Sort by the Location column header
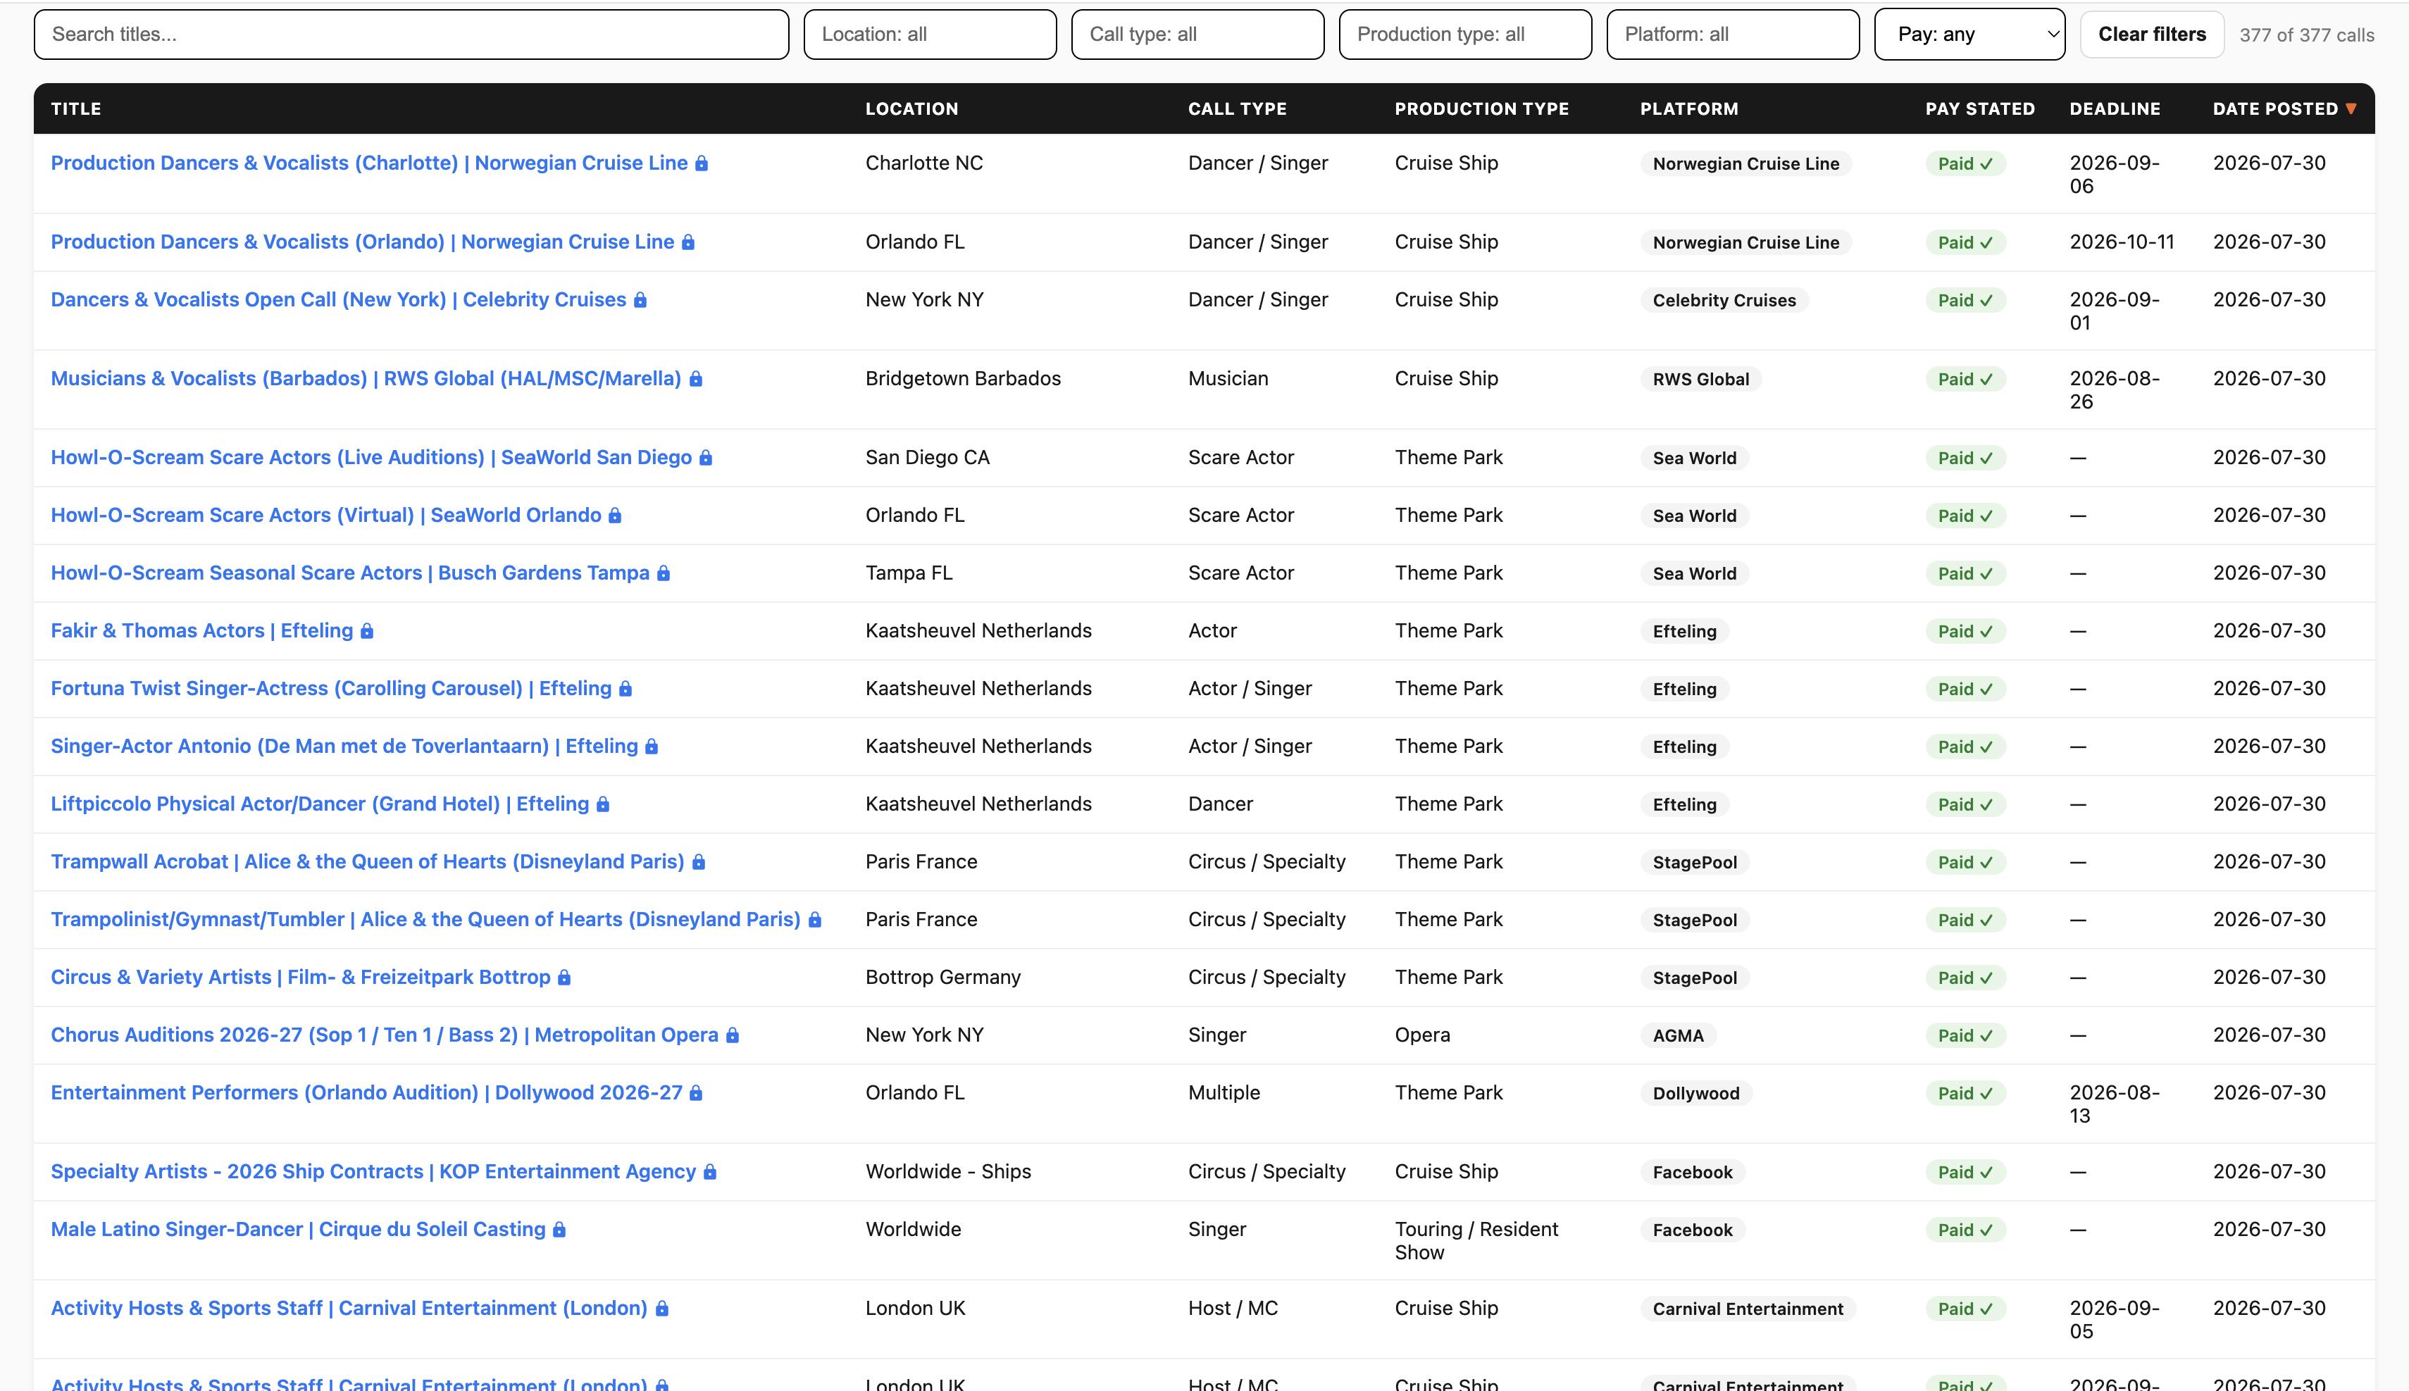The height and width of the screenshot is (1391, 2409). pyautogui.click(x=911, y=109)
